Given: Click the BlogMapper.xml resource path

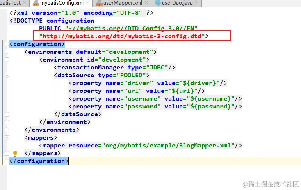Looking at the screenshot, I should tap(168, 145).
